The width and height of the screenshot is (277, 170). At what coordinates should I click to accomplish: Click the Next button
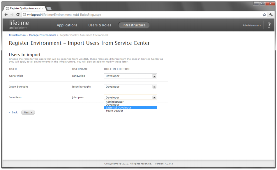coord(28,112)
